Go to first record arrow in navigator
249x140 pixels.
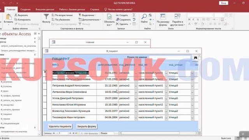54,133
